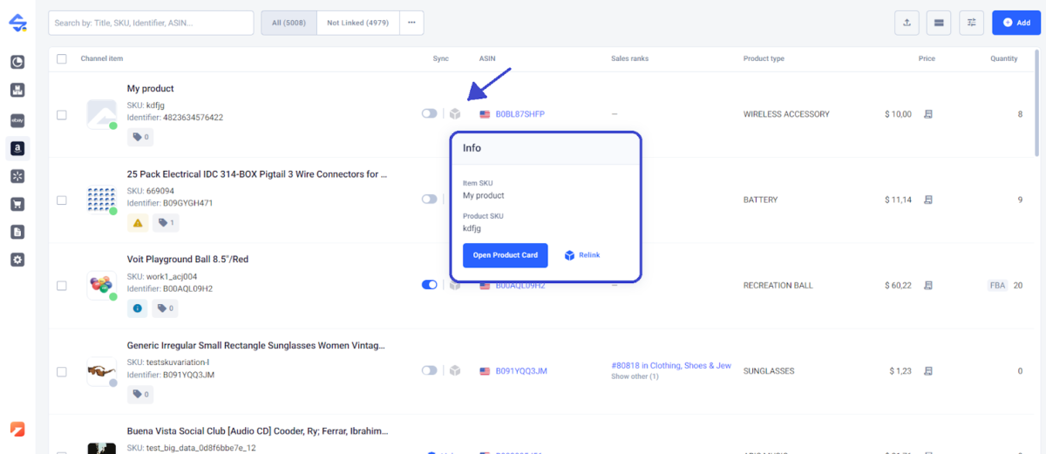Select the All (5008) tab
Viewport: 1046px width, 454px height.
289,23
